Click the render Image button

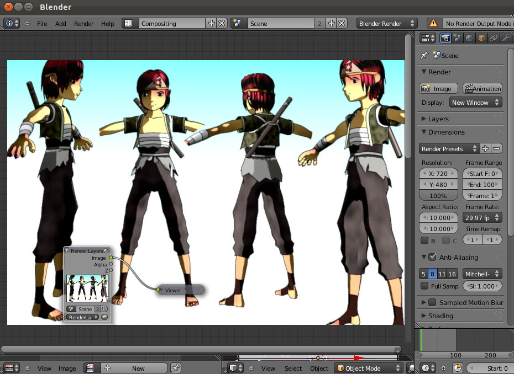click(x=438, y=88)
